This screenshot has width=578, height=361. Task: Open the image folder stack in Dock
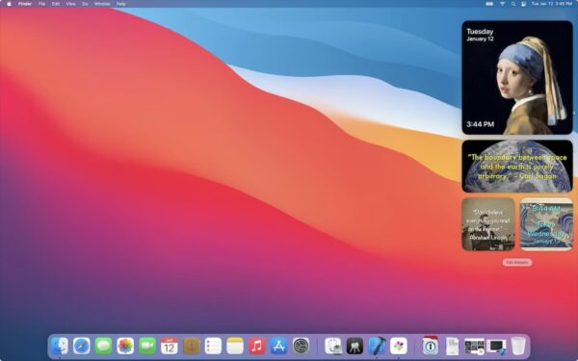[x=474, y=347]
